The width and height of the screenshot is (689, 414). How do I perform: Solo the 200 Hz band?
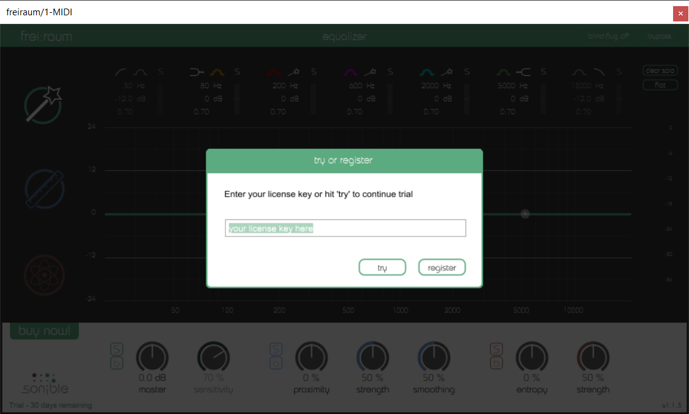coord(314,72)
